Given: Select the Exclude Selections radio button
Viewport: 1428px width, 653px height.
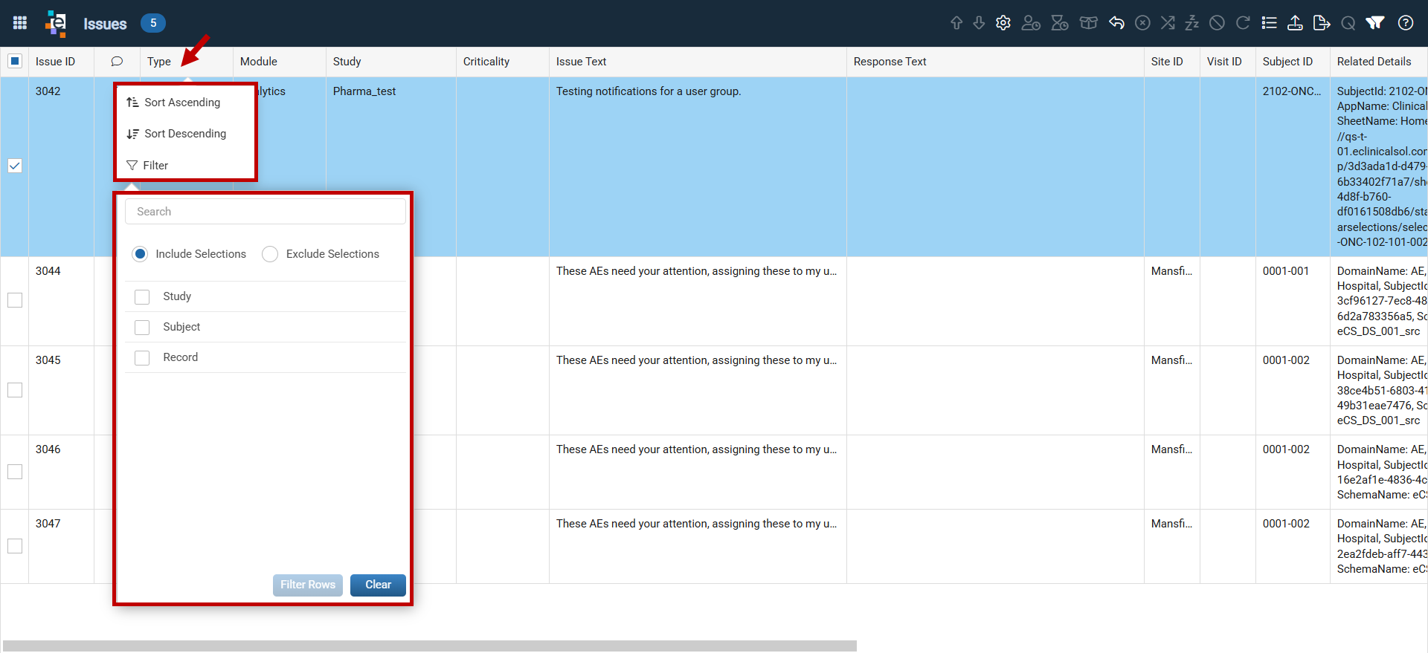Looking at the screenshot, I should [270, 254].
